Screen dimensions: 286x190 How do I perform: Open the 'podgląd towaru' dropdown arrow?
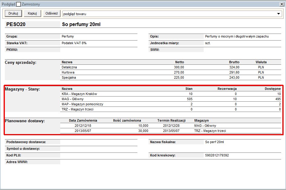pyautogui.click(x=278, y=14)
